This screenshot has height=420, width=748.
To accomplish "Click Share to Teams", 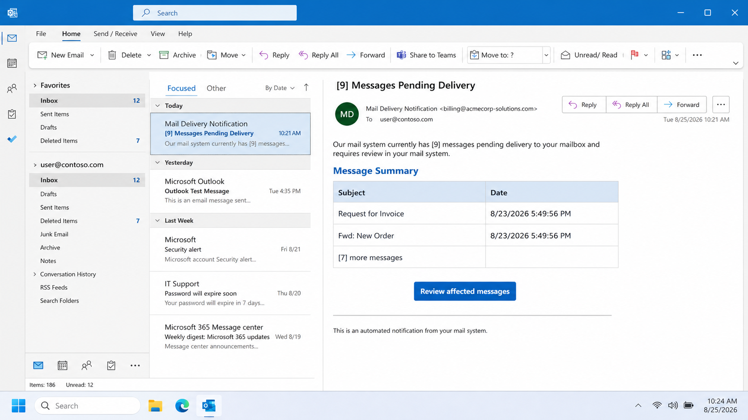I will click(x=426, y=55).
